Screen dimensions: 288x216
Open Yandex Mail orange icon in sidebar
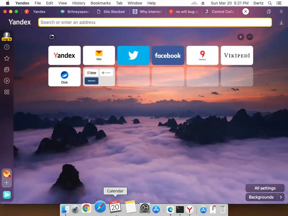tap(7, 174)
